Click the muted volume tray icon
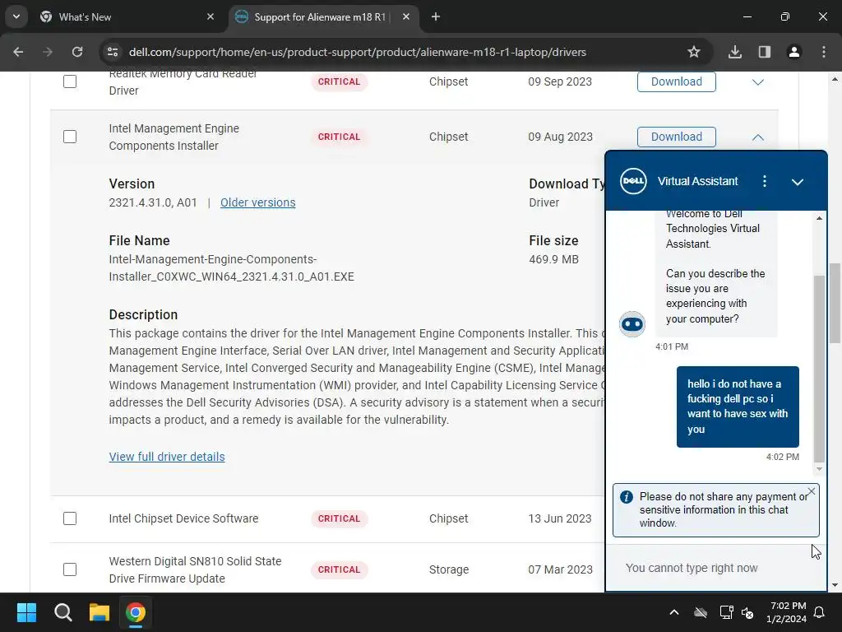This screenshot has height=632, width=842. (x=747, y=612)
